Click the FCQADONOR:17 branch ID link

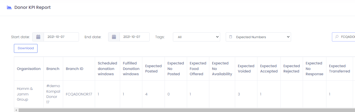coord(79,94)
